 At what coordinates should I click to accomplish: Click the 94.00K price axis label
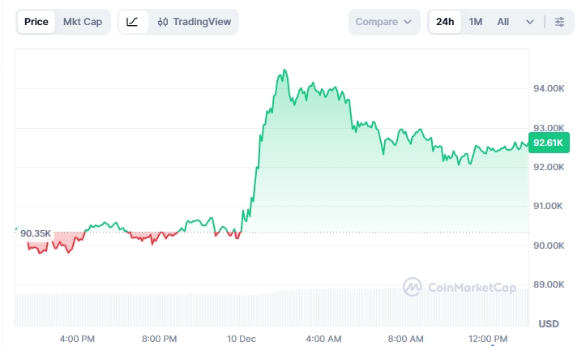tap(549, 88)
